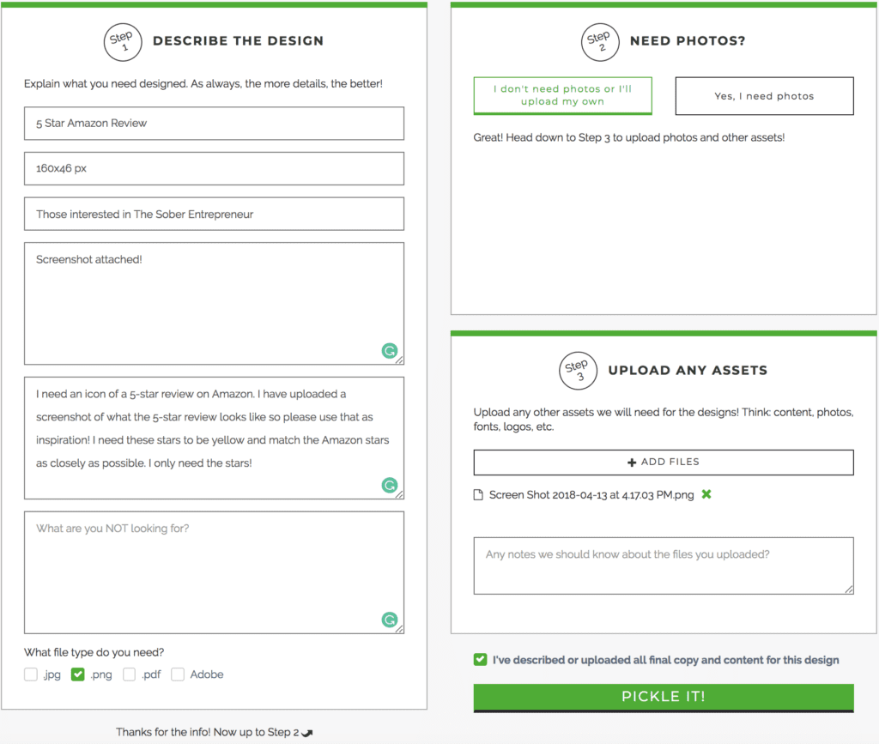Screen dimensions: 879x744
Task: Click resize handle of notes textarea
Action: [849, 590]
